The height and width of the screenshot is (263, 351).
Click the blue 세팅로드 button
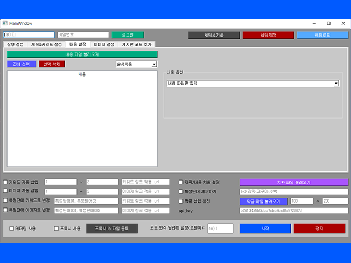(321, 35)
